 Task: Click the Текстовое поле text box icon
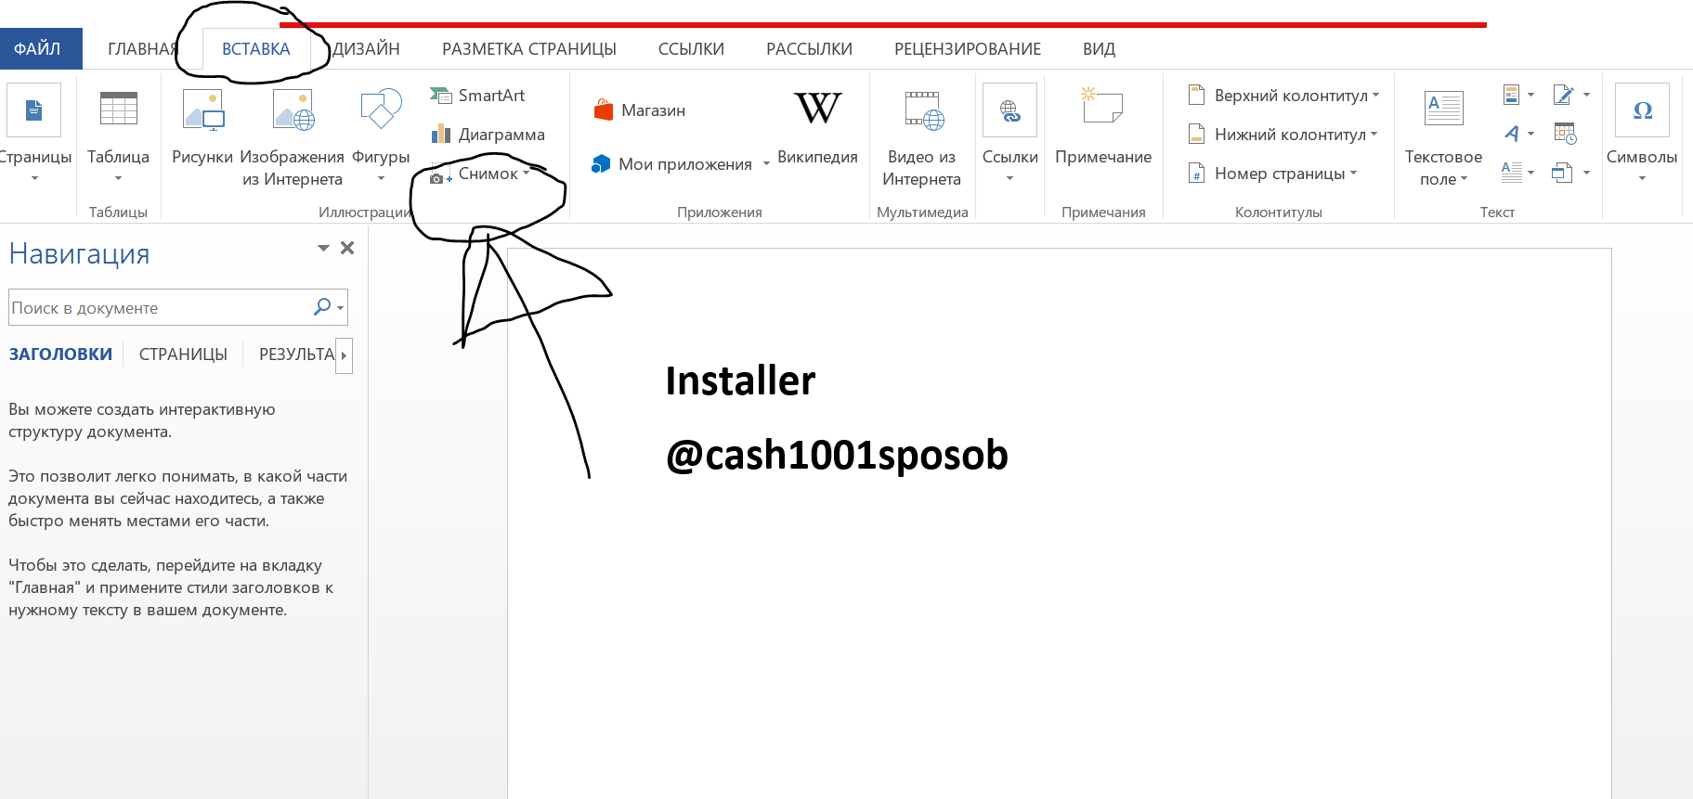pos(1443,109)
